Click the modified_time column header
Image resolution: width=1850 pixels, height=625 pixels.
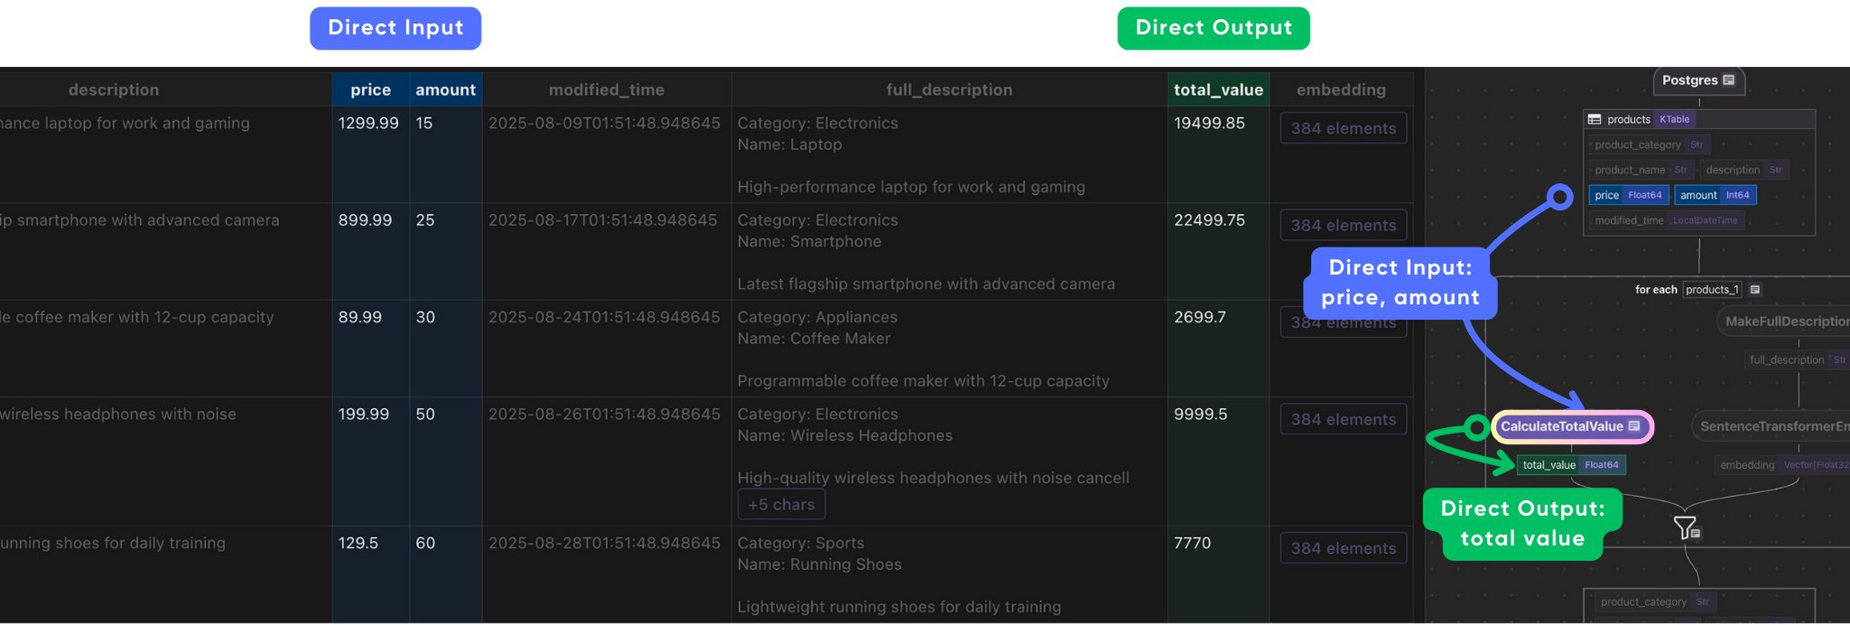click(607, 89)
